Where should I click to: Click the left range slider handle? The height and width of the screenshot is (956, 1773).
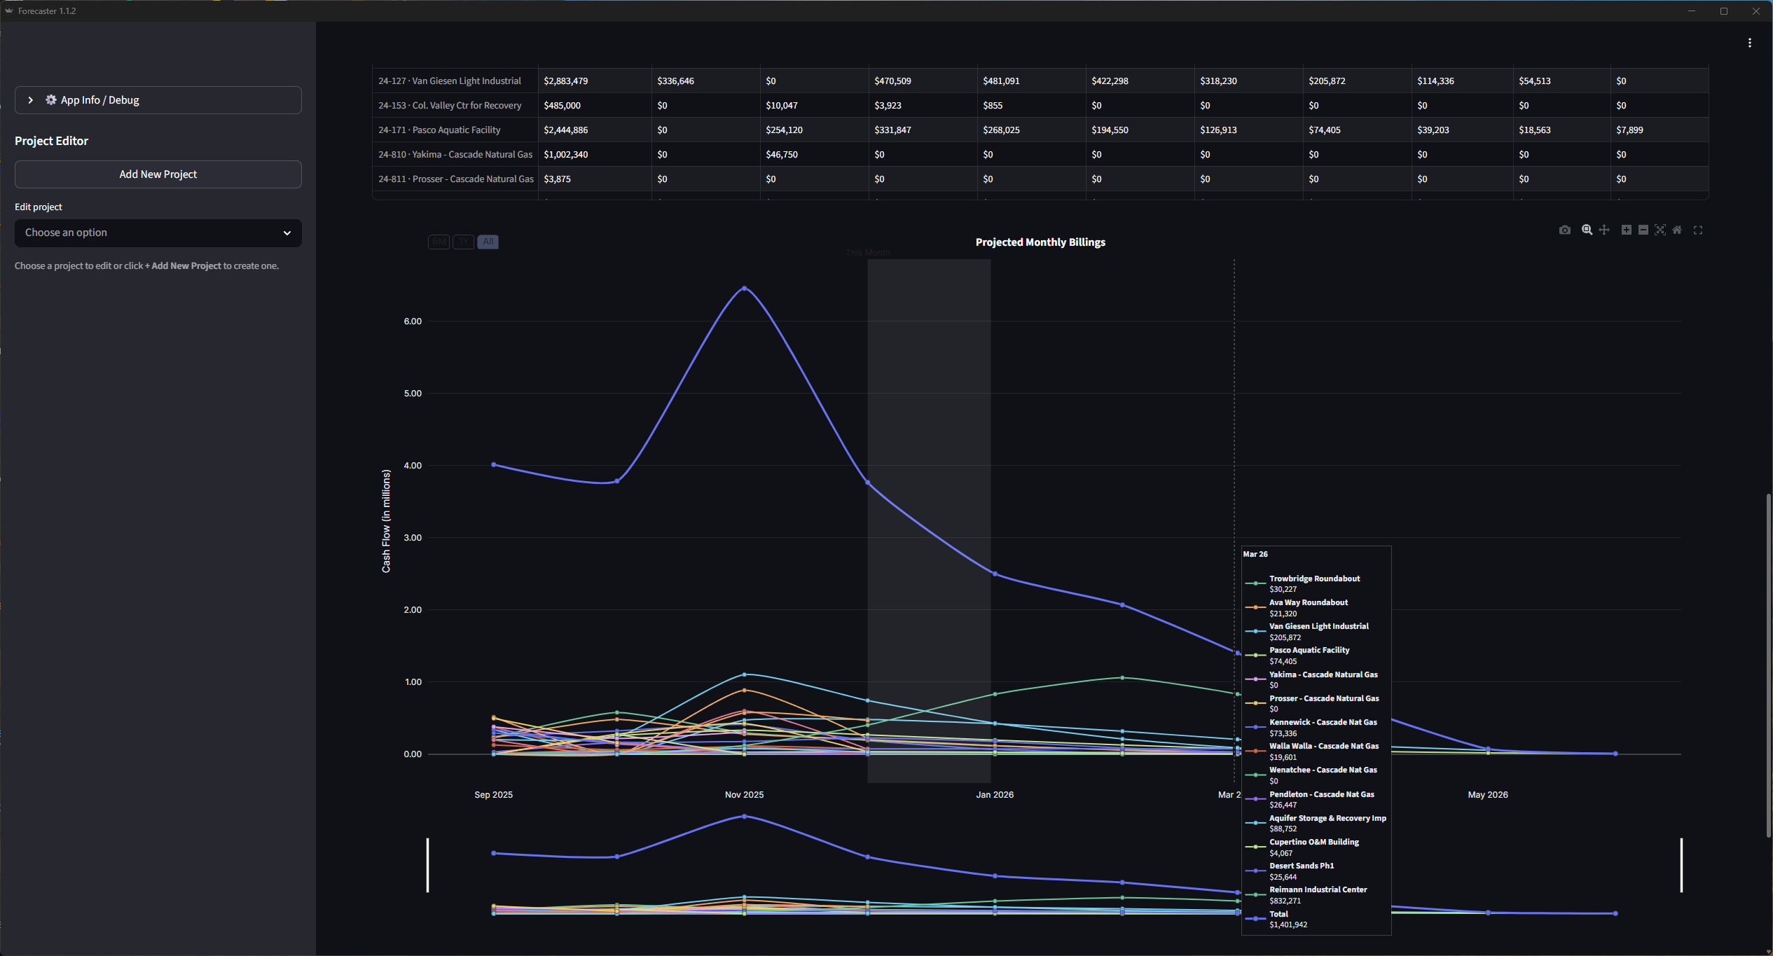click(427, 865)
